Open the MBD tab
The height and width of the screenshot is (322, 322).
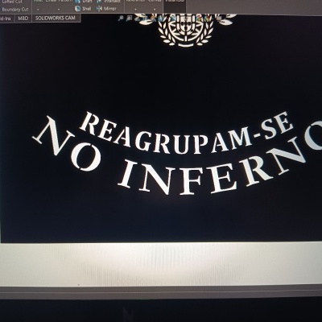point(23,18)
